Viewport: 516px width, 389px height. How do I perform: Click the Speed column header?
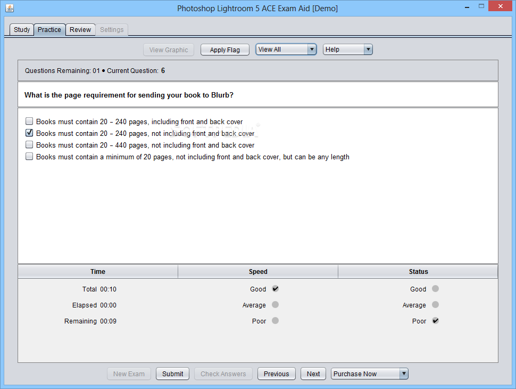coord(258,272)
